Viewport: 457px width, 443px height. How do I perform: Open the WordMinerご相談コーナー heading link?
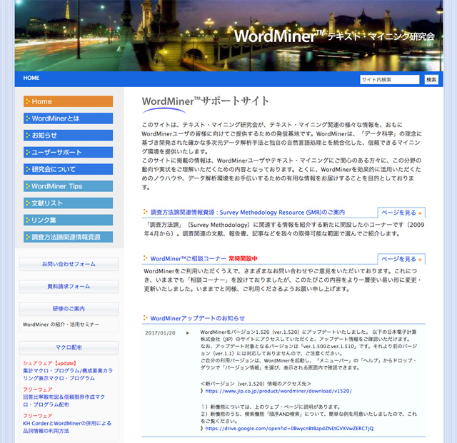(x=188, y=258)
